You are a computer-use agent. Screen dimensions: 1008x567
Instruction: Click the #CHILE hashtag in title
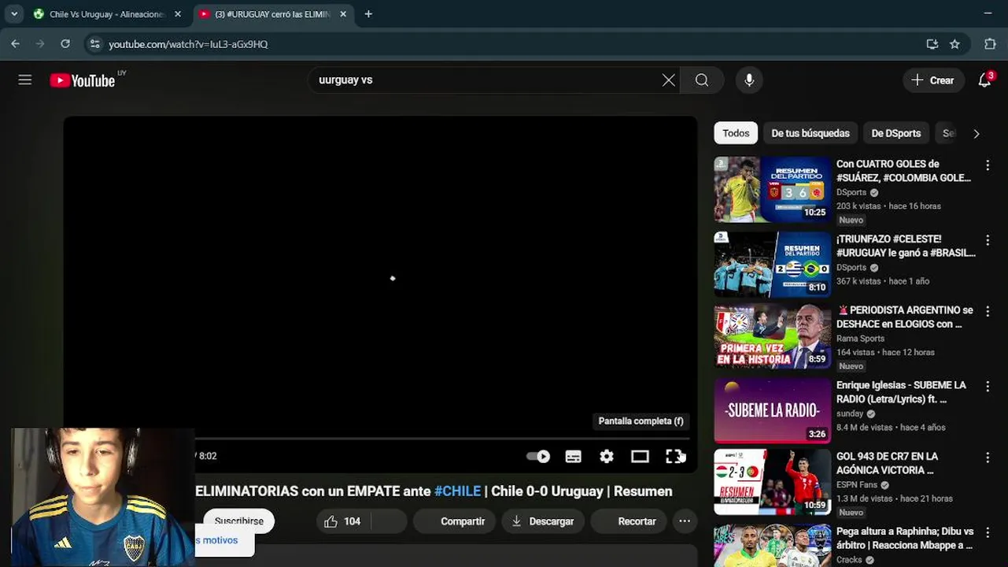click(457, 491)
